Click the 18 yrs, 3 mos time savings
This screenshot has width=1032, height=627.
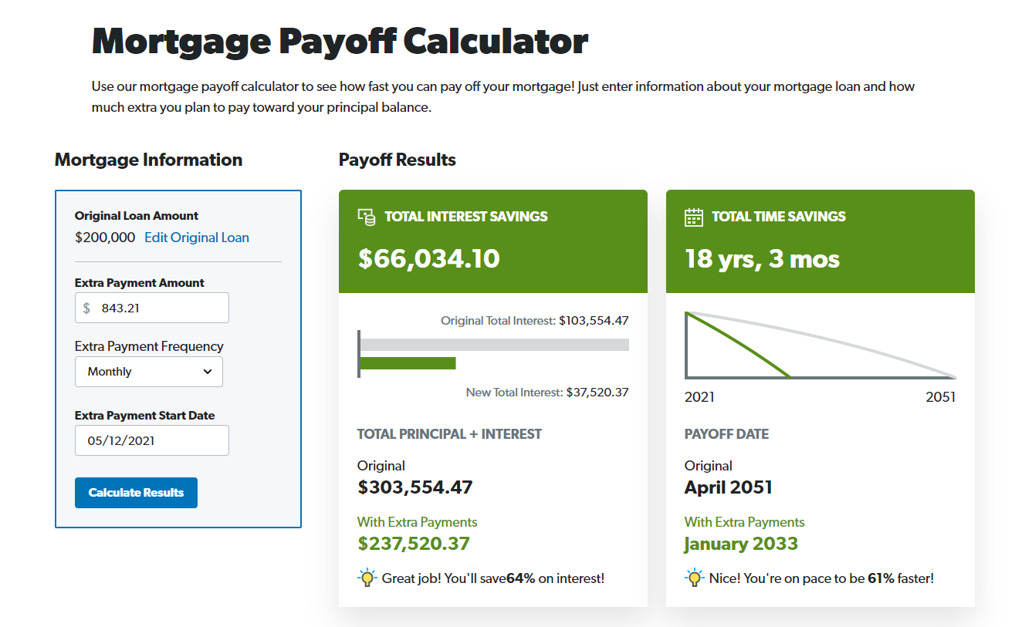[762, 258]
